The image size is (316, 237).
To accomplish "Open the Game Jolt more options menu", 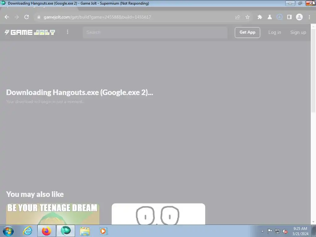I will (68, 32).
